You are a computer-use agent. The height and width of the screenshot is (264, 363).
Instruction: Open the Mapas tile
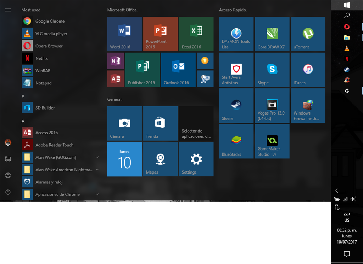click(161, 159)
